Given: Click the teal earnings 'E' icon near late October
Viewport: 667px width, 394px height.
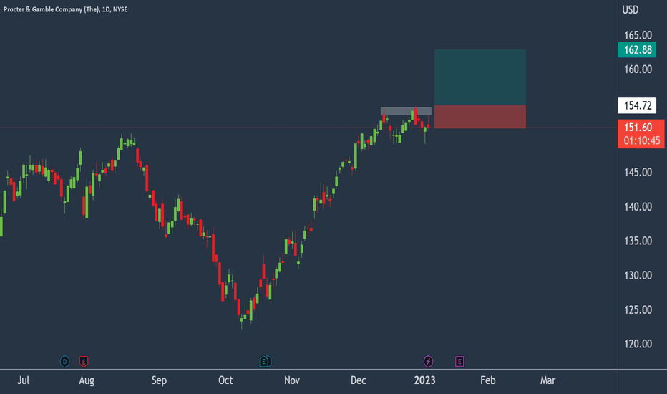Looking at the screenshot, I should (x=265, y=362).
